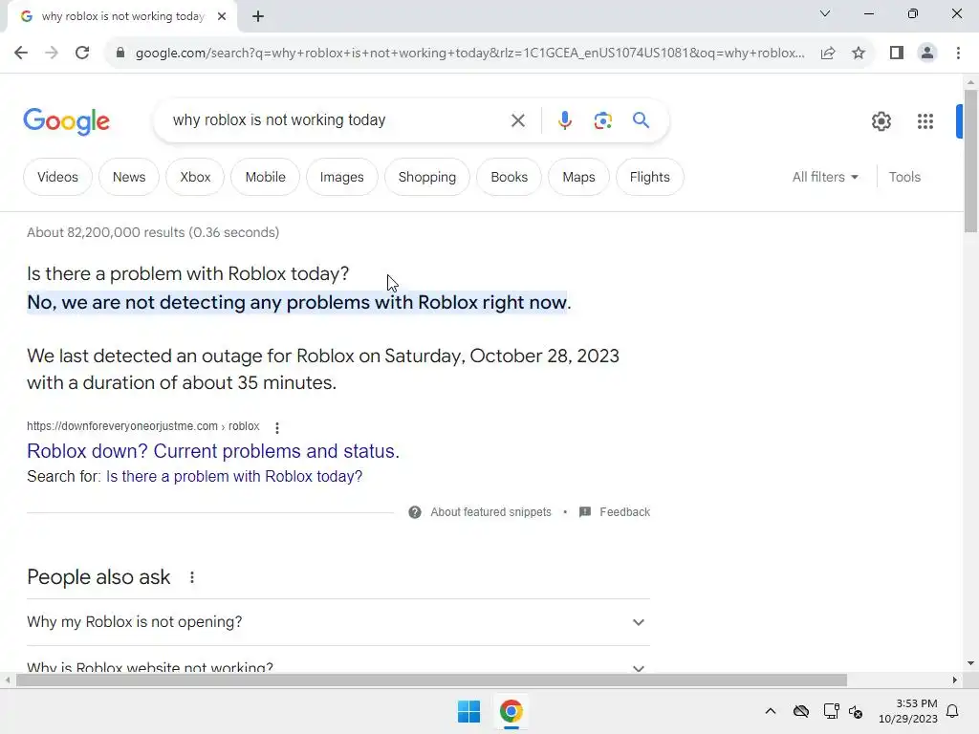979x734 pixels.
Task: Expand 'Why is Roblox website not working?' chevron
Action: (638, 668)
